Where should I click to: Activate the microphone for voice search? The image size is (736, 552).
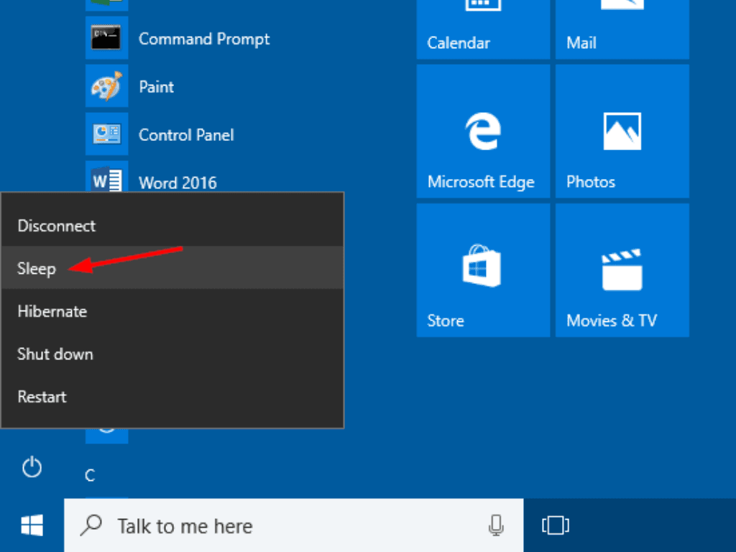pos(494,526)
